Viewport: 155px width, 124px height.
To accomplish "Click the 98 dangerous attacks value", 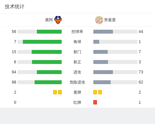I will tap(14, 82).
